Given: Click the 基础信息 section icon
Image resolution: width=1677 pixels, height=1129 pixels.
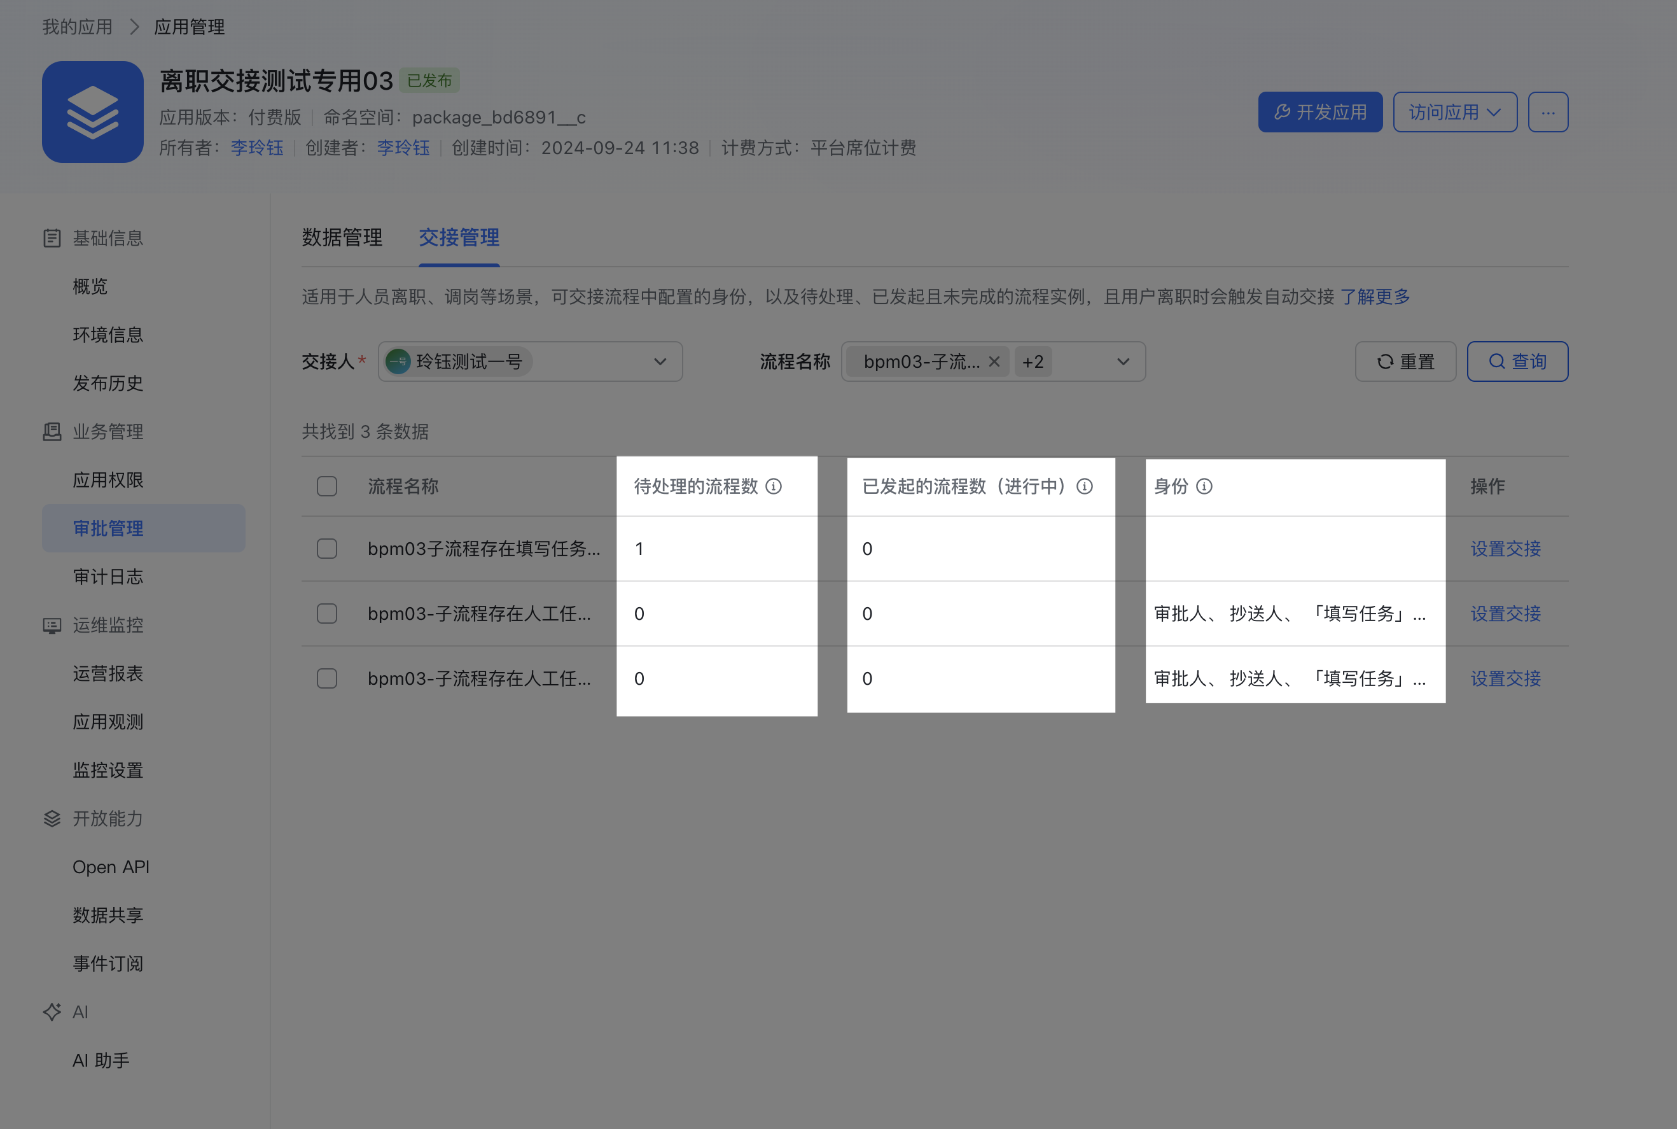Looking at the screenshot, I should coord(52,238).
